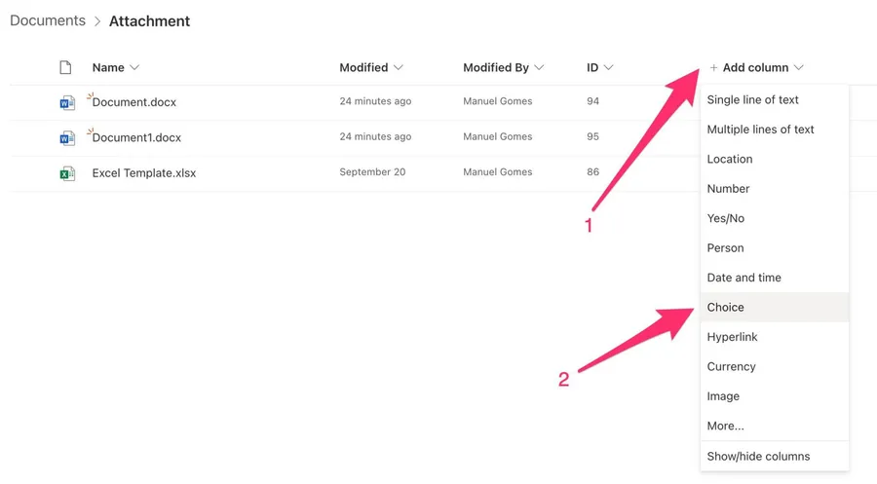This screenshot has height=484, width=877.
Task: Open Excel Template.xlsx file link
Action: tap(144, 173)
